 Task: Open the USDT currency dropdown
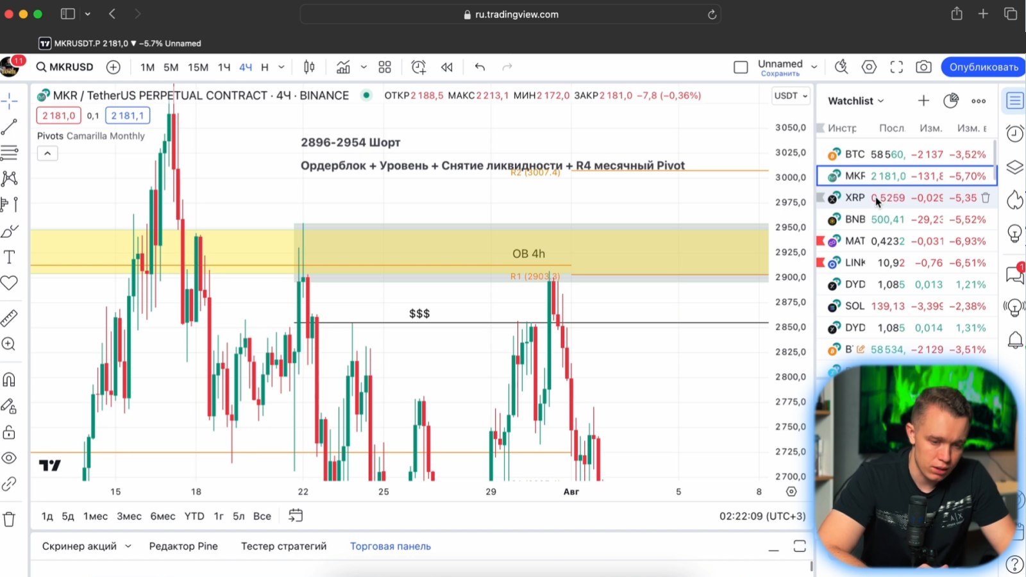791,96
